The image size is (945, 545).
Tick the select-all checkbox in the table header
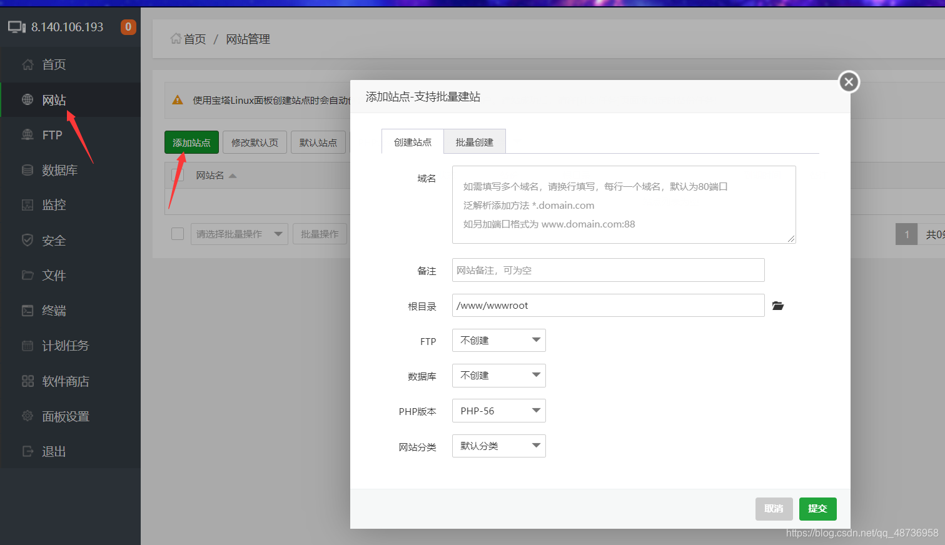[x=178, y=176]
